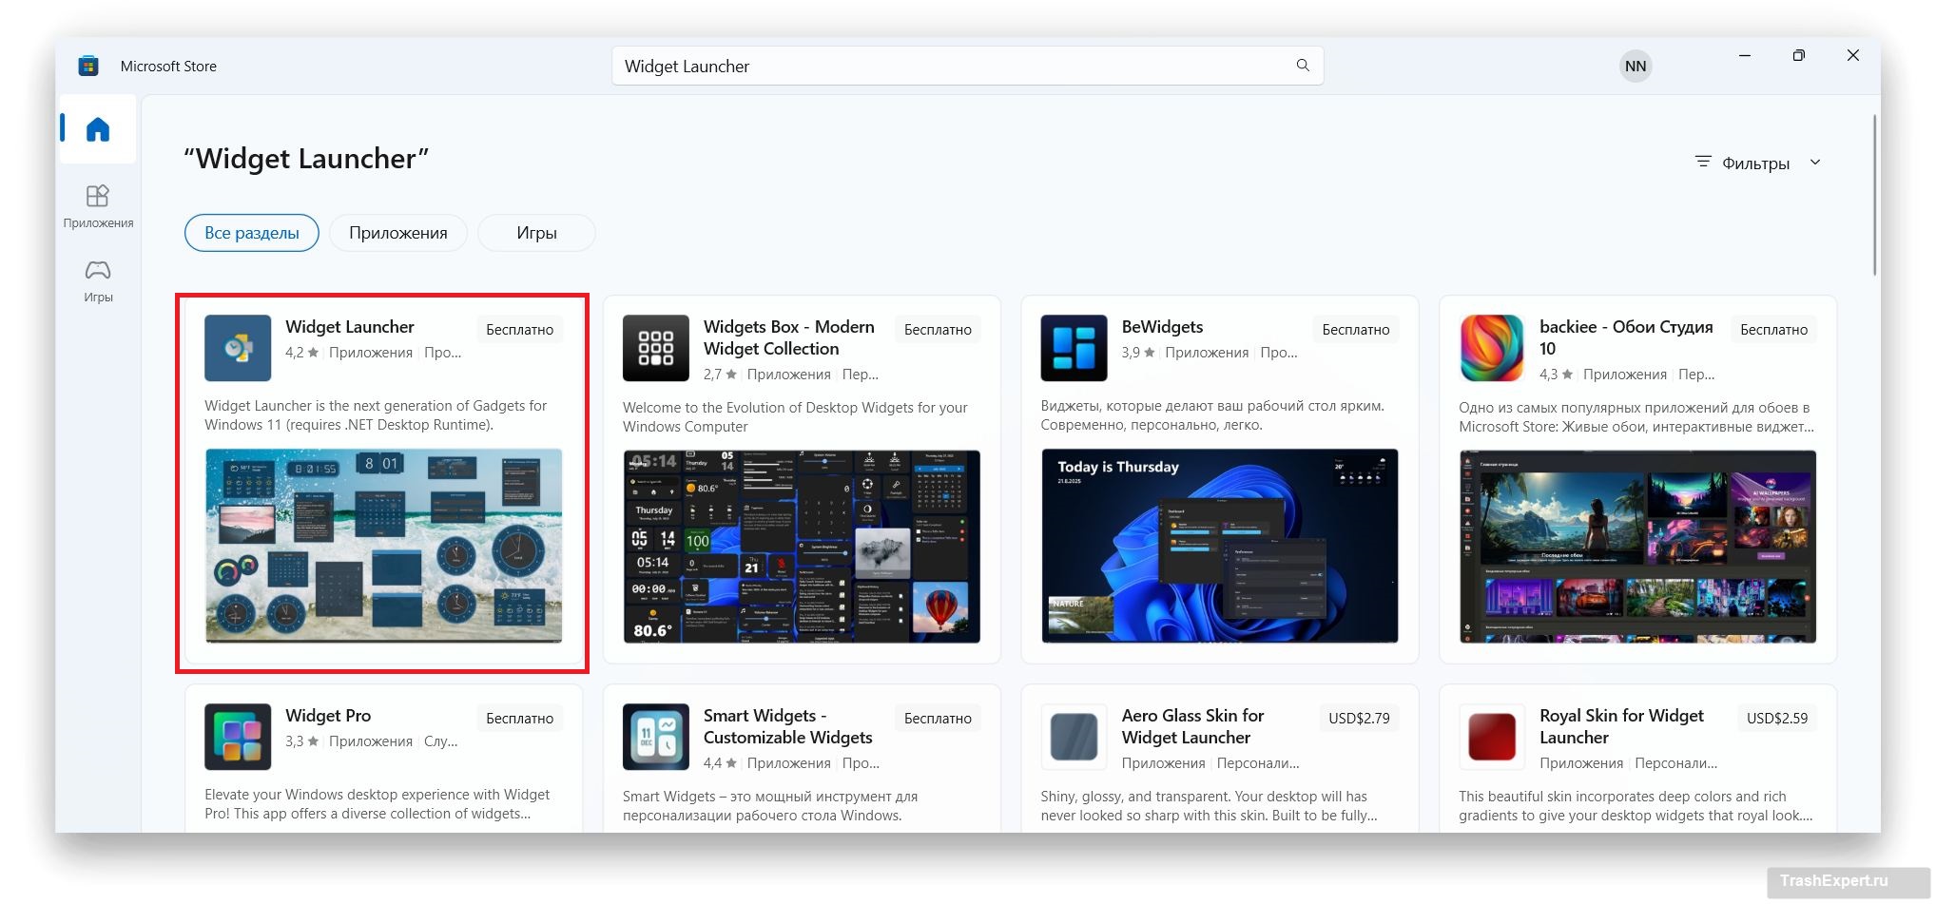Click the Widget Launcher app icon
The height and width of the screenshot is (904, 1936).
[238, 348]
